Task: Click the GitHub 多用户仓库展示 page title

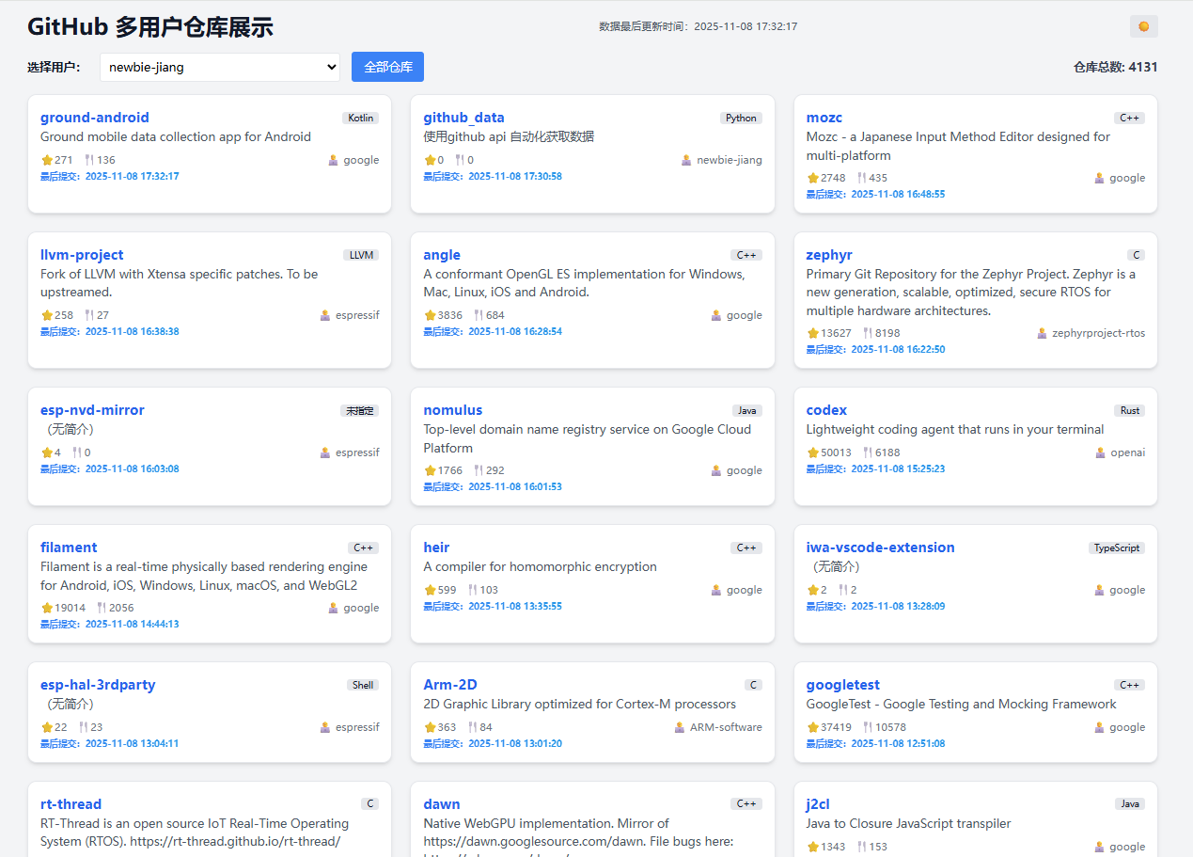Action: pos(150,26)
